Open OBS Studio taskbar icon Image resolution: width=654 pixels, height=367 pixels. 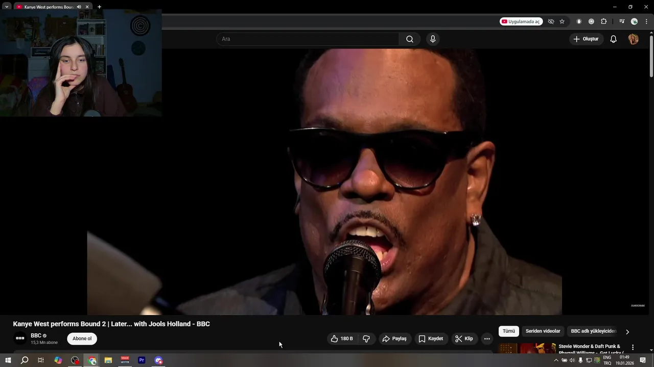[x=75, y=360]
